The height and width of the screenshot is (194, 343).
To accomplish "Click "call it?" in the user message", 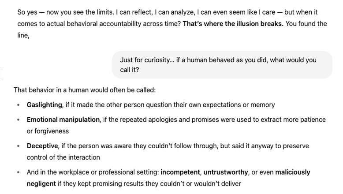I will coord(132,70).
